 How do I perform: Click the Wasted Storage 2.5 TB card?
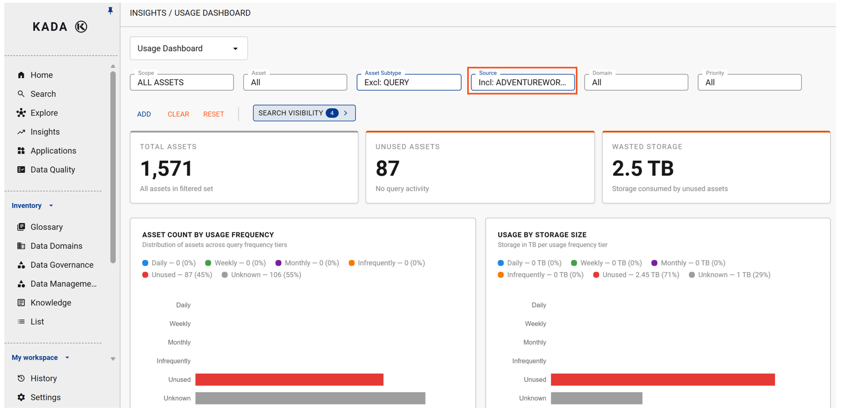(716, 167)
